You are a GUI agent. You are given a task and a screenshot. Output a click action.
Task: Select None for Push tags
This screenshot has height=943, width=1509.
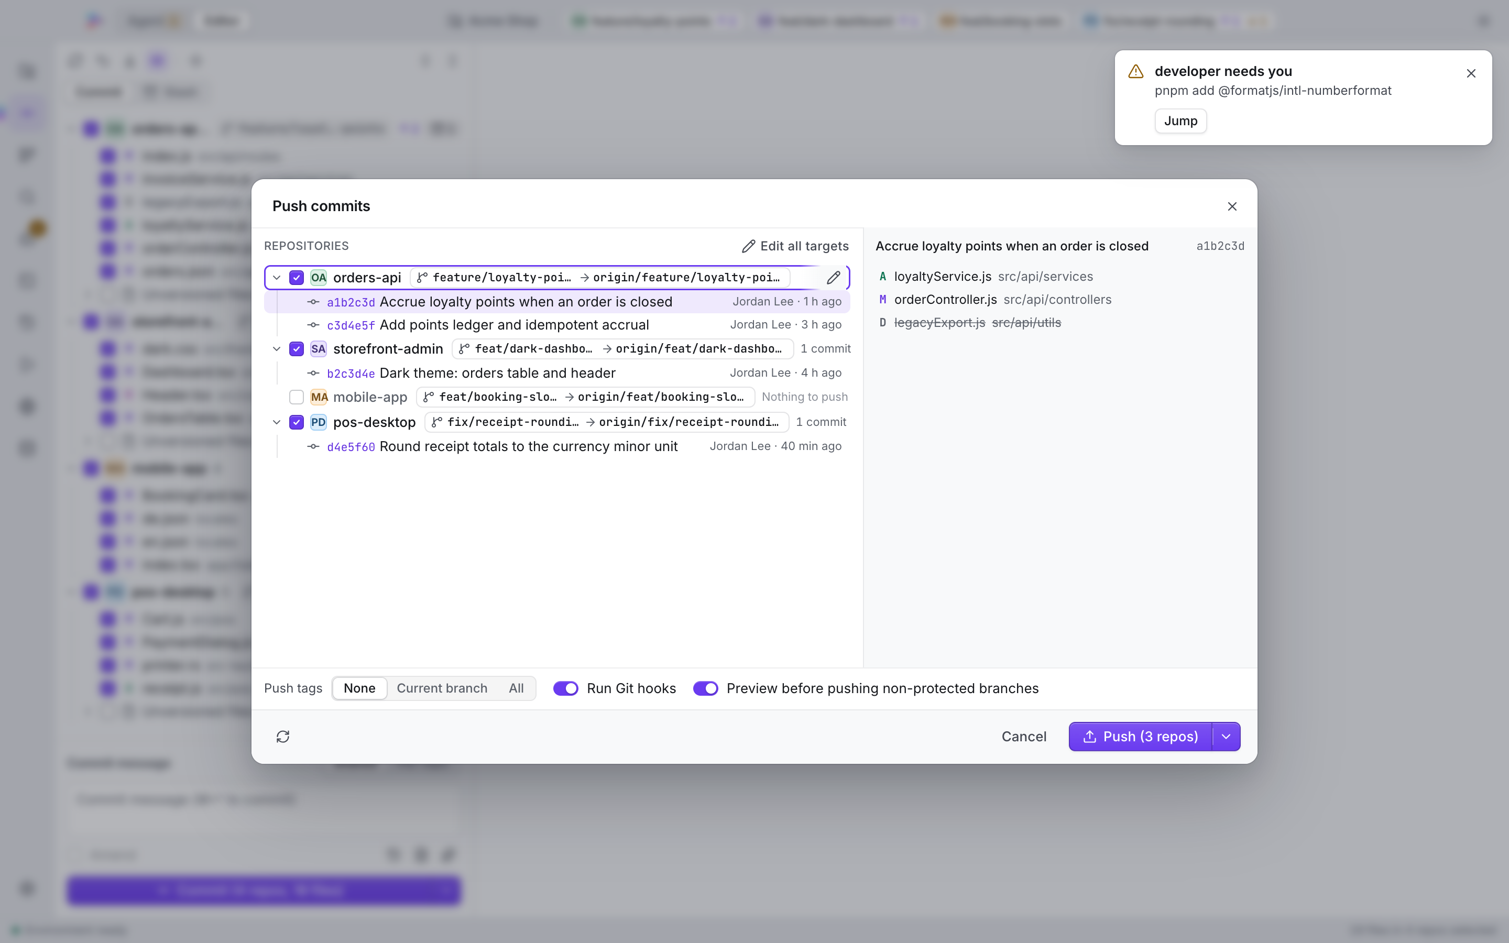tap(360, 688)
